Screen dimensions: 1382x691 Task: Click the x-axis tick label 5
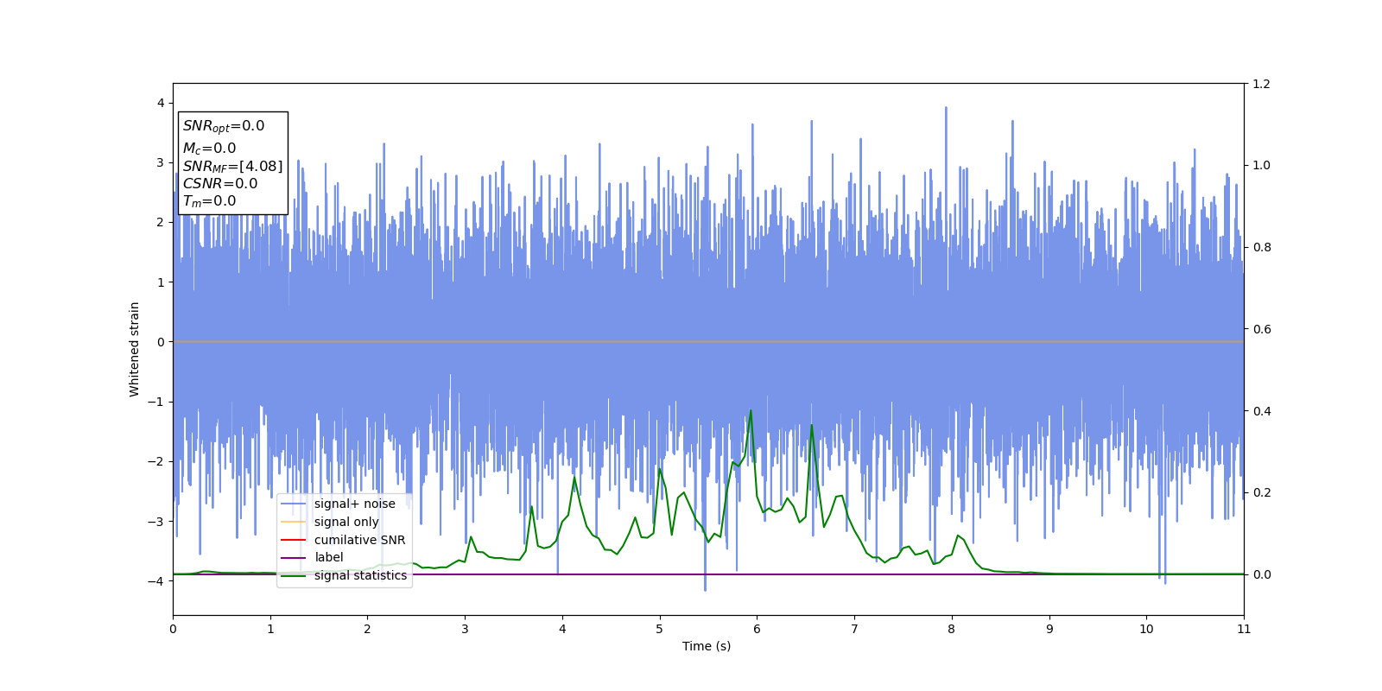(x=660, y=629)
